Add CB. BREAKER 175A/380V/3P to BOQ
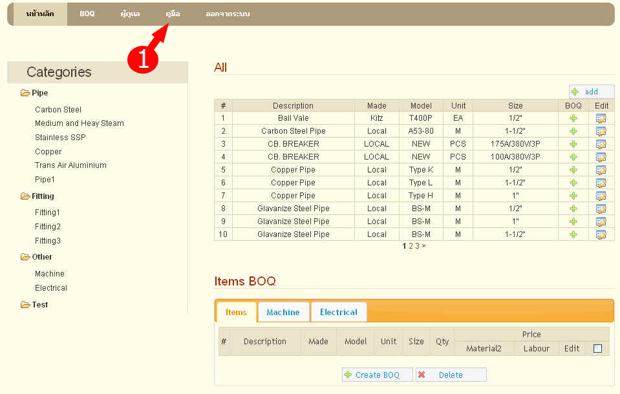Image resolution: width=620 pixels, height=394 pixels. pyautogui.click(x=573, y=144)
